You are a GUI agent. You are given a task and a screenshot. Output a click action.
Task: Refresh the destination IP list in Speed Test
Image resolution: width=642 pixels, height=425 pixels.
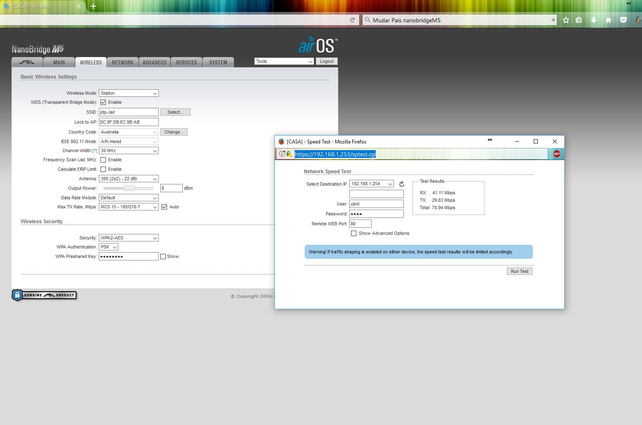(x=401, y=184)
